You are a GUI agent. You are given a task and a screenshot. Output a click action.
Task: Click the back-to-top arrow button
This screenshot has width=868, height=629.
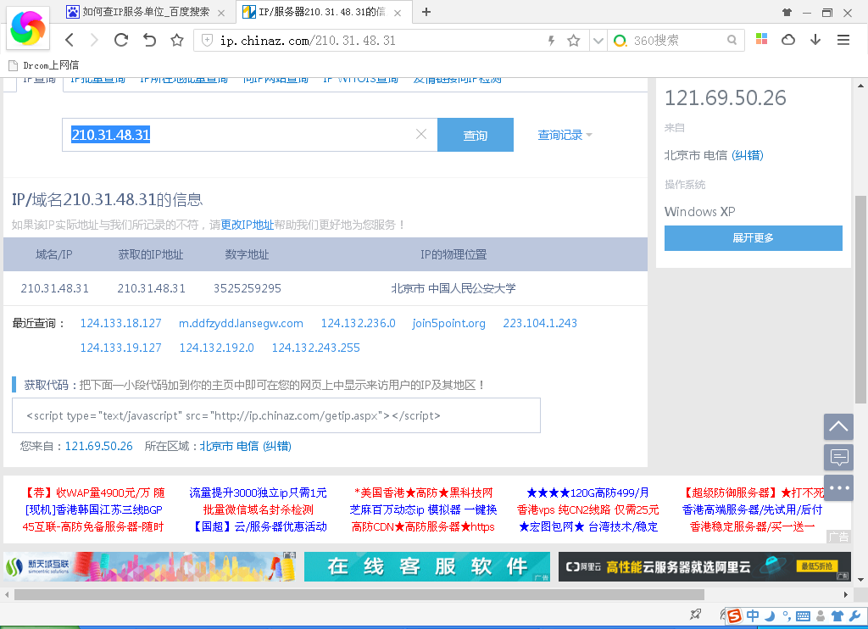[x=838, y=427]
